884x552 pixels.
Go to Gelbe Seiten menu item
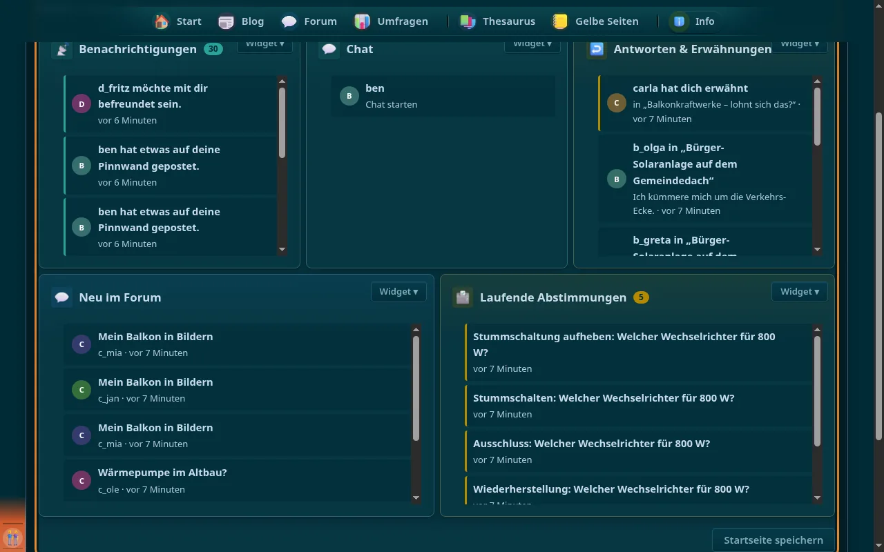pyautogui.click(x=595, y=21)
